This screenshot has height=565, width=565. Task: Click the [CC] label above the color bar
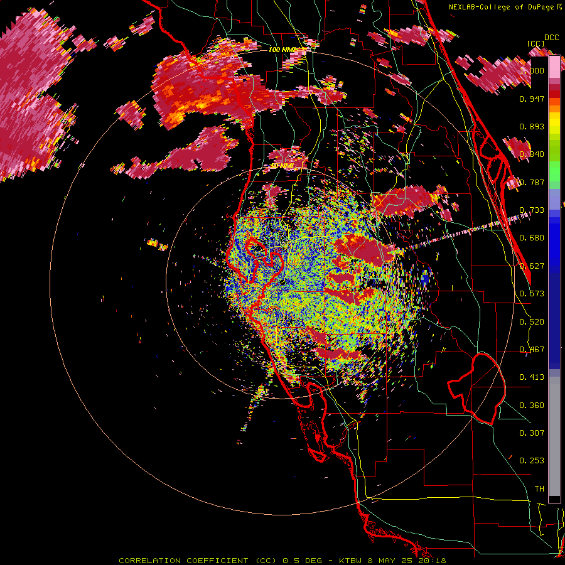click(536, 43)
